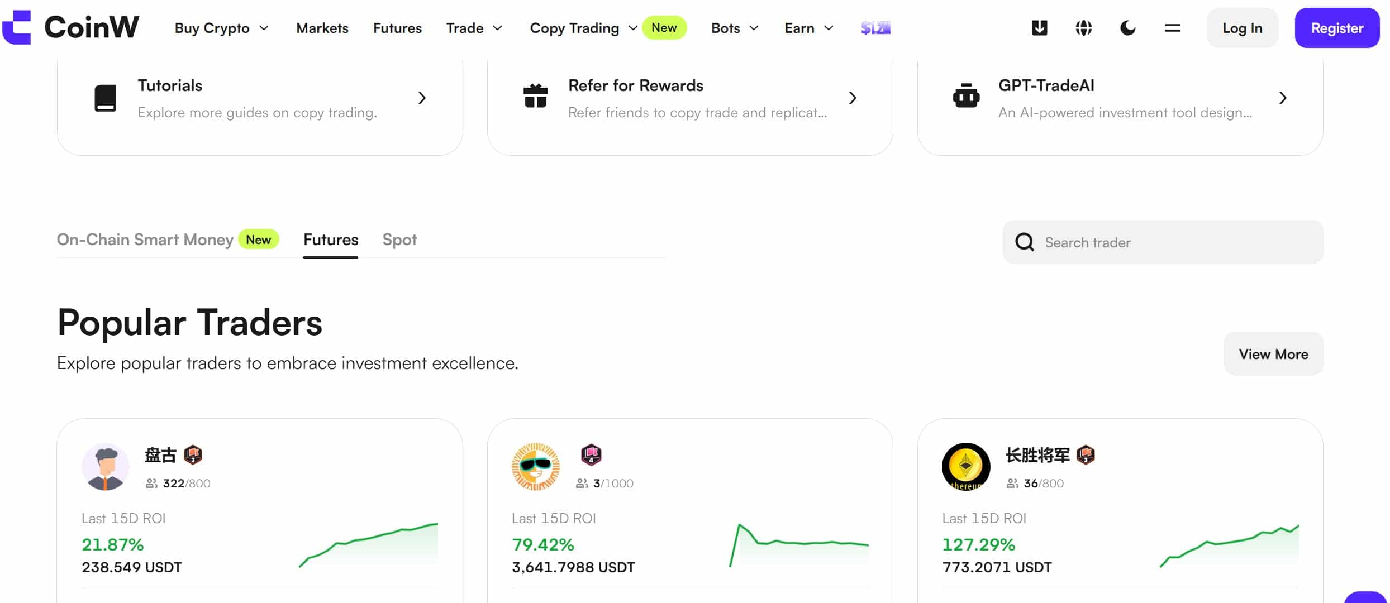
Task: Open Refer for Rewards chevron arrow
Action: click(x=853, y=98)
